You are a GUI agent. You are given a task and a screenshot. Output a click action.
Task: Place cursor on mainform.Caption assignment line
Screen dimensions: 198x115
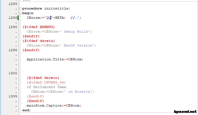click(x=54, y=105)
